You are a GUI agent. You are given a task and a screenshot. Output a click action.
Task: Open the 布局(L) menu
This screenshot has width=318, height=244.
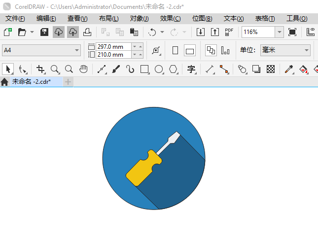coord(108,19)
